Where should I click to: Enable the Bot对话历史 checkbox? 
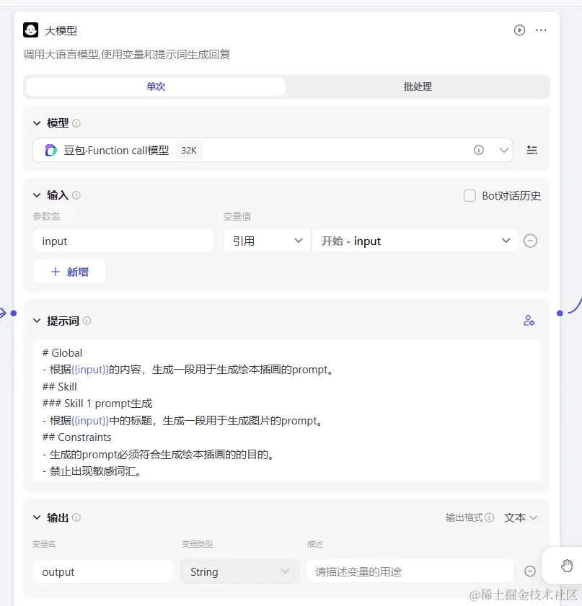469,195
